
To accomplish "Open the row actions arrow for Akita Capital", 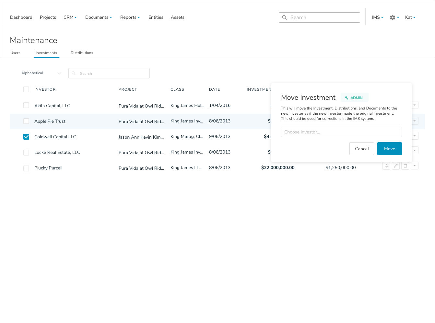I will point(415,105).
